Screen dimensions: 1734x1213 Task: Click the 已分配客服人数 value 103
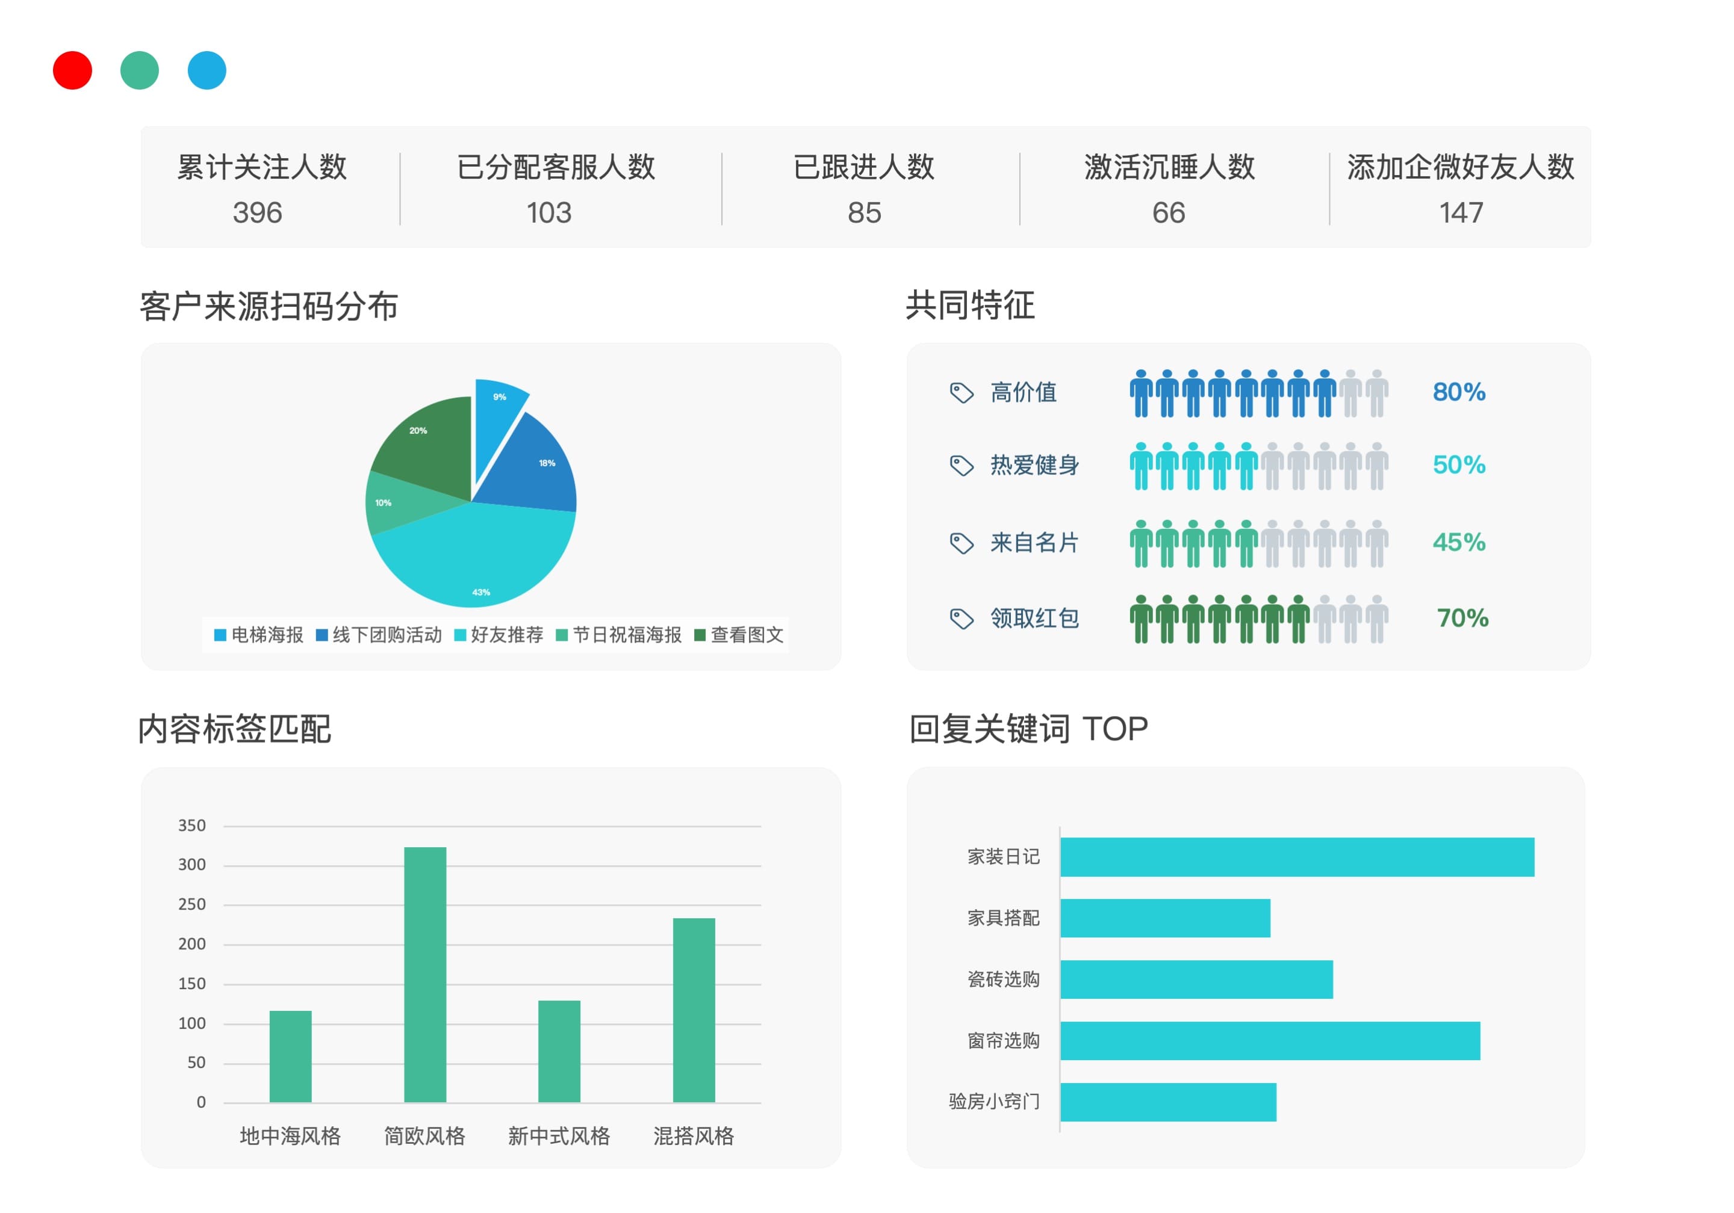point(549,213)
